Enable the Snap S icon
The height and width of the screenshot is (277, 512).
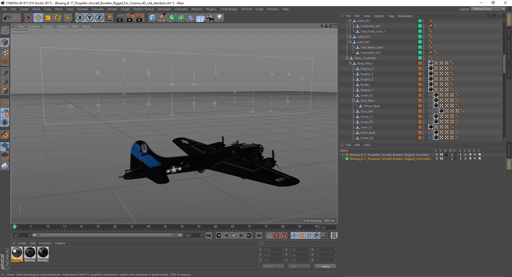[x=5, y=122]
